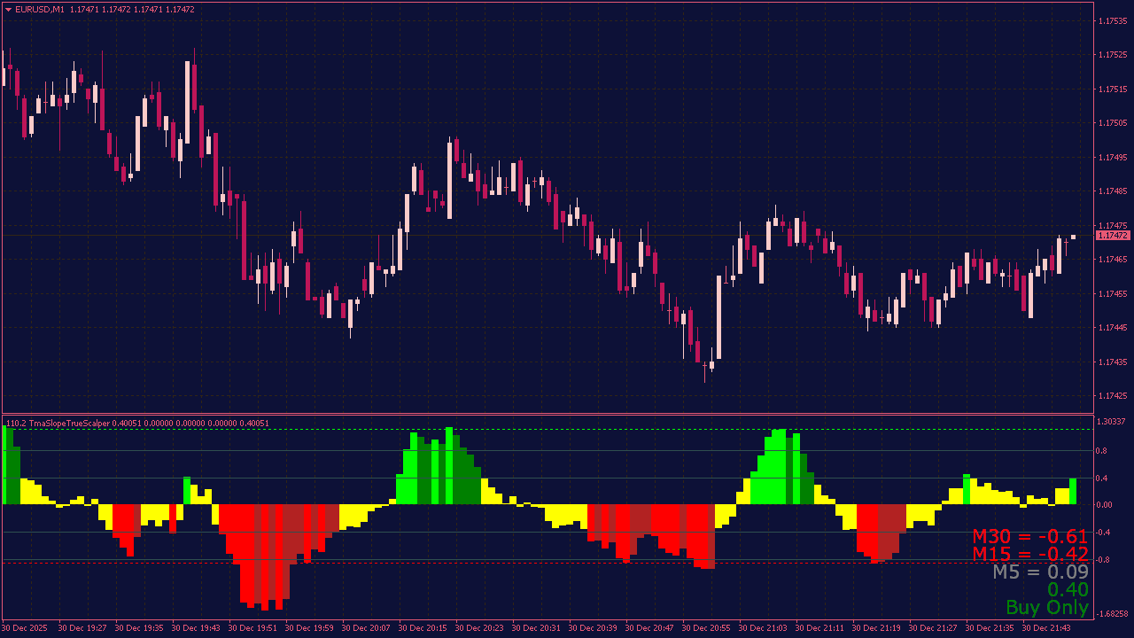This screenshot has height=638, width=1134.
Task: Expand the indicator subwindow via its top border
Action: [x=567, y=413]
